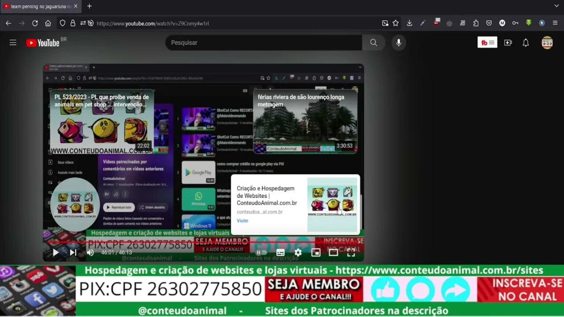Screen dimensions: 564x317
Task: Open site permissions icon in URL bar
Action: (83, 23)
